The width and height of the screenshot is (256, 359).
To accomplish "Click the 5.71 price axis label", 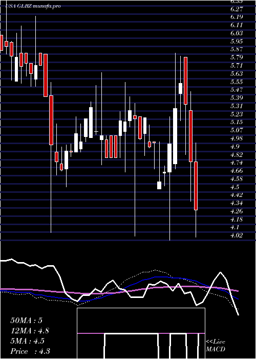I will point(237,66).
